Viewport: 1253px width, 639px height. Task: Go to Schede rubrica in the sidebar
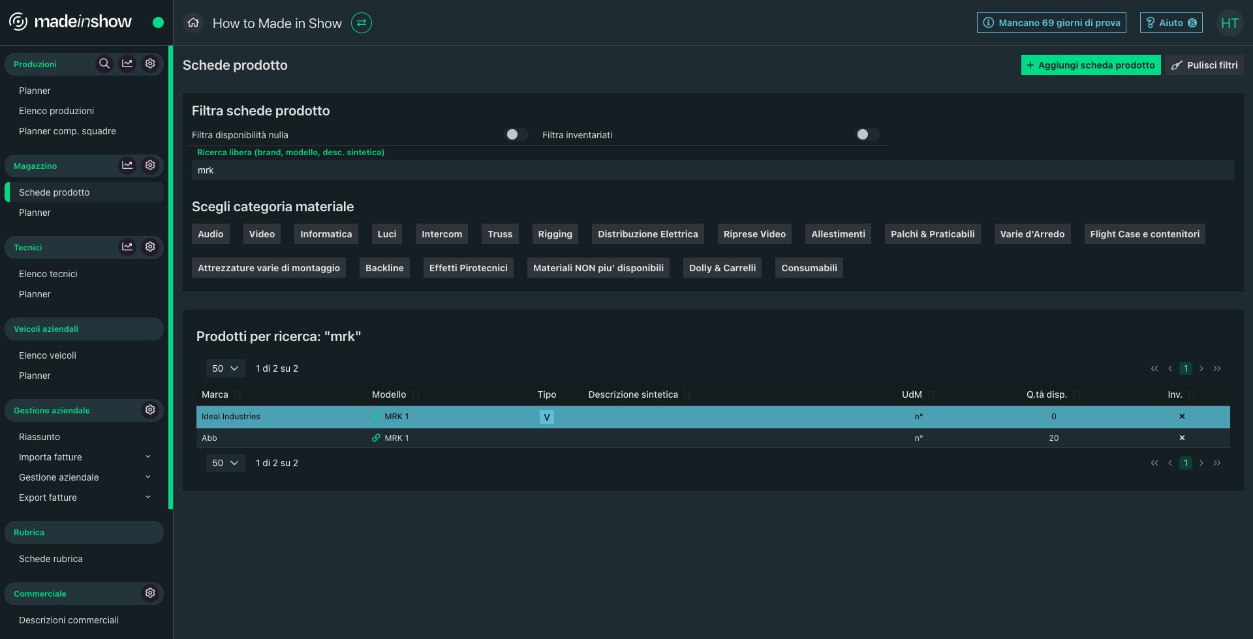(x=51, y=559)
